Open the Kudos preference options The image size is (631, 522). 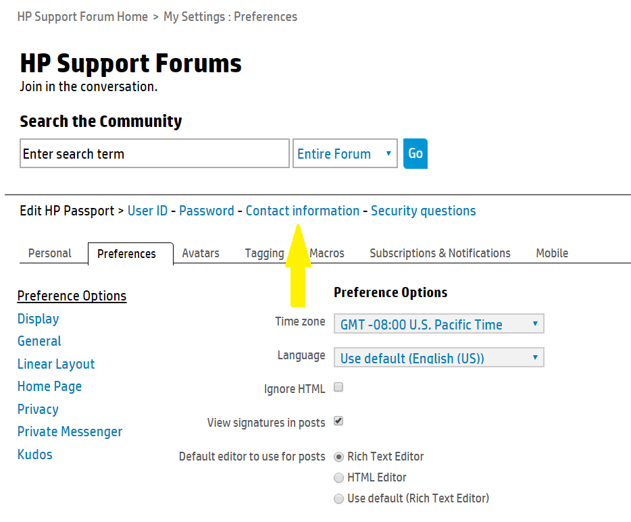coord(34,454)
